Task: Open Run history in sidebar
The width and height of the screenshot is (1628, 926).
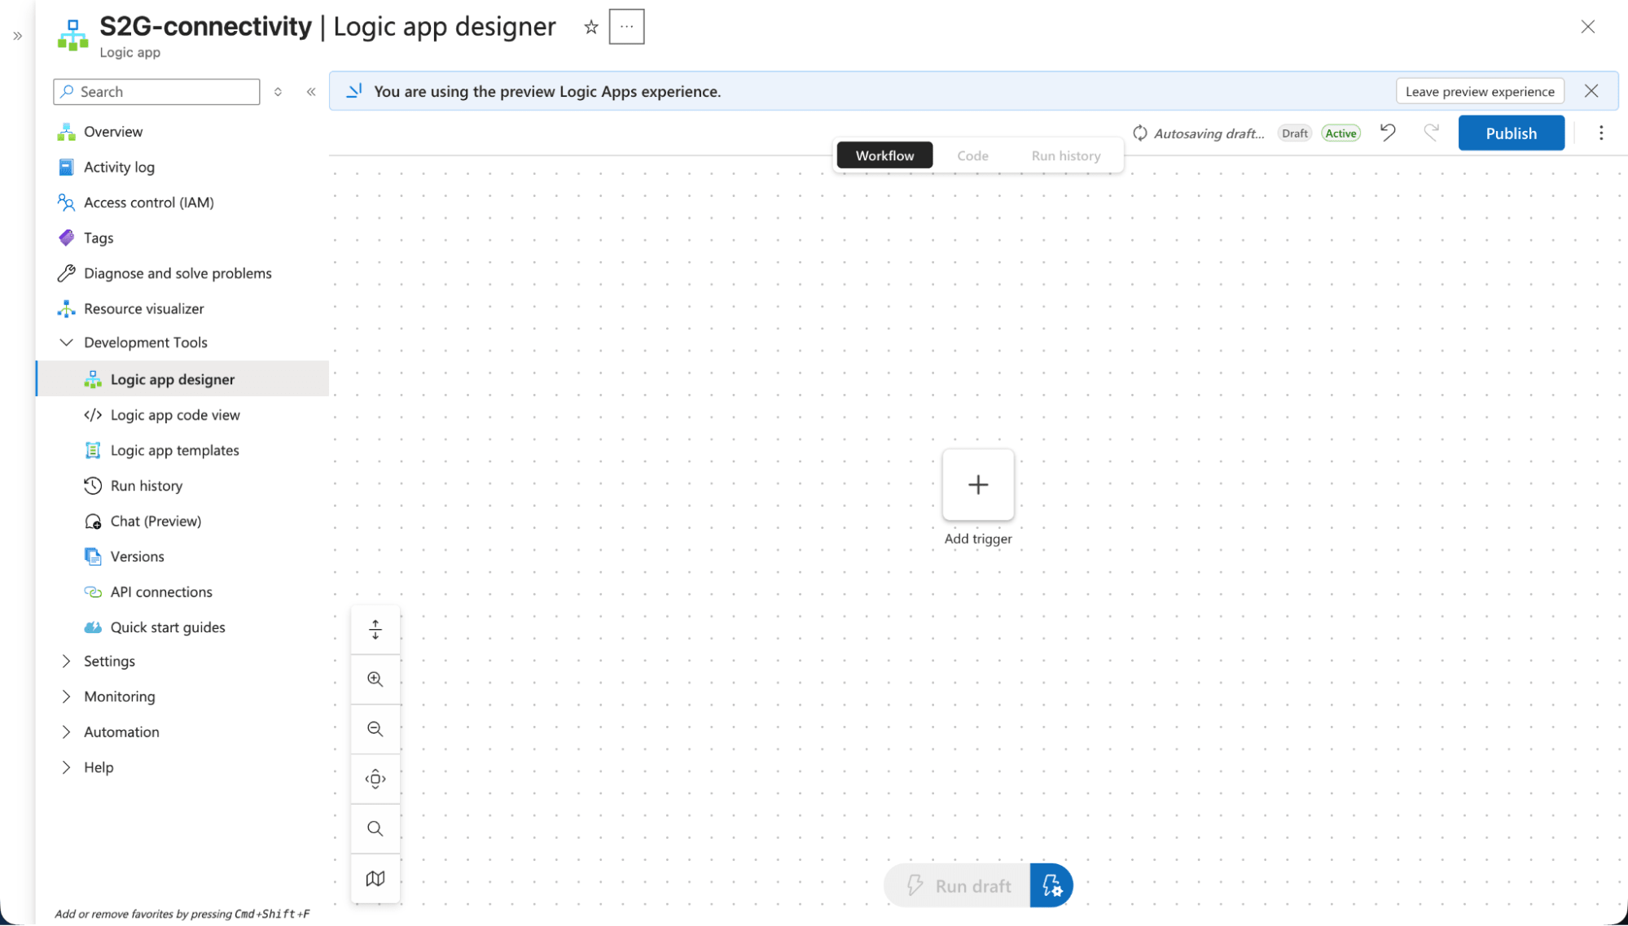Action: coord(147,486)
